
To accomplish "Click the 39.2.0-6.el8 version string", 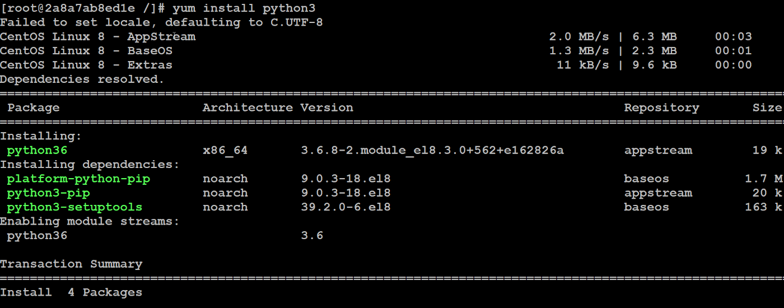I will point(346,207).
